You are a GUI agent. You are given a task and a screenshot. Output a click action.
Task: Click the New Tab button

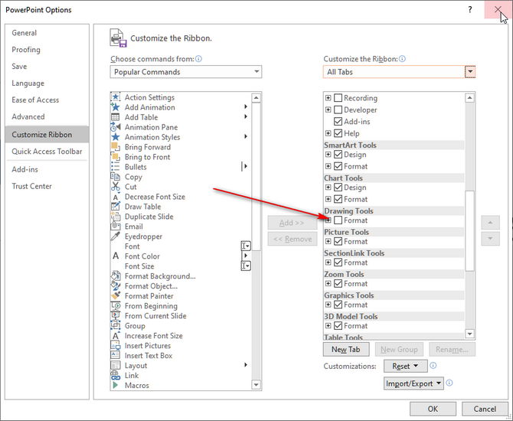point(346,349)
